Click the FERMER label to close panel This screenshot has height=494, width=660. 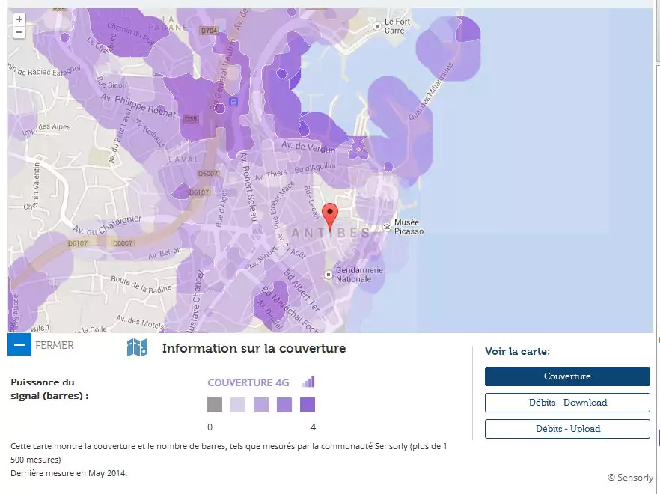click(x=55, y=346)
